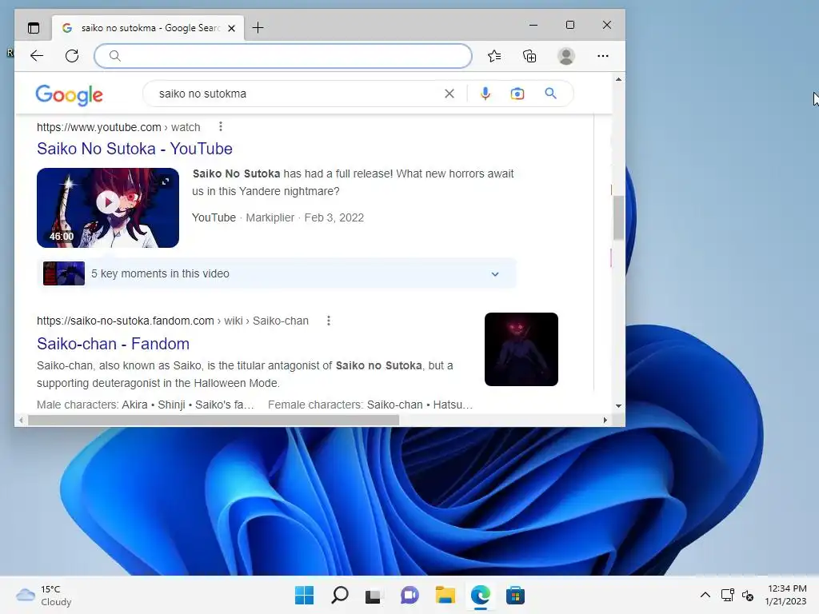Open the clock showing 12:34 PM
The image size is (819, 614).
click(x=785, y=595)
